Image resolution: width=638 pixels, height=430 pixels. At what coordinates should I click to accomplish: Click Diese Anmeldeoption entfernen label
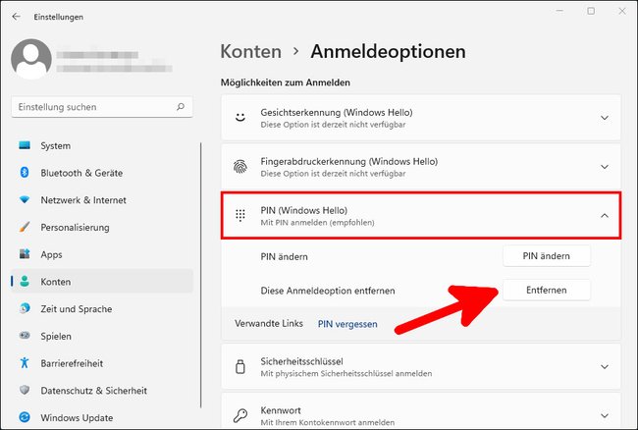tap(328, 291)
